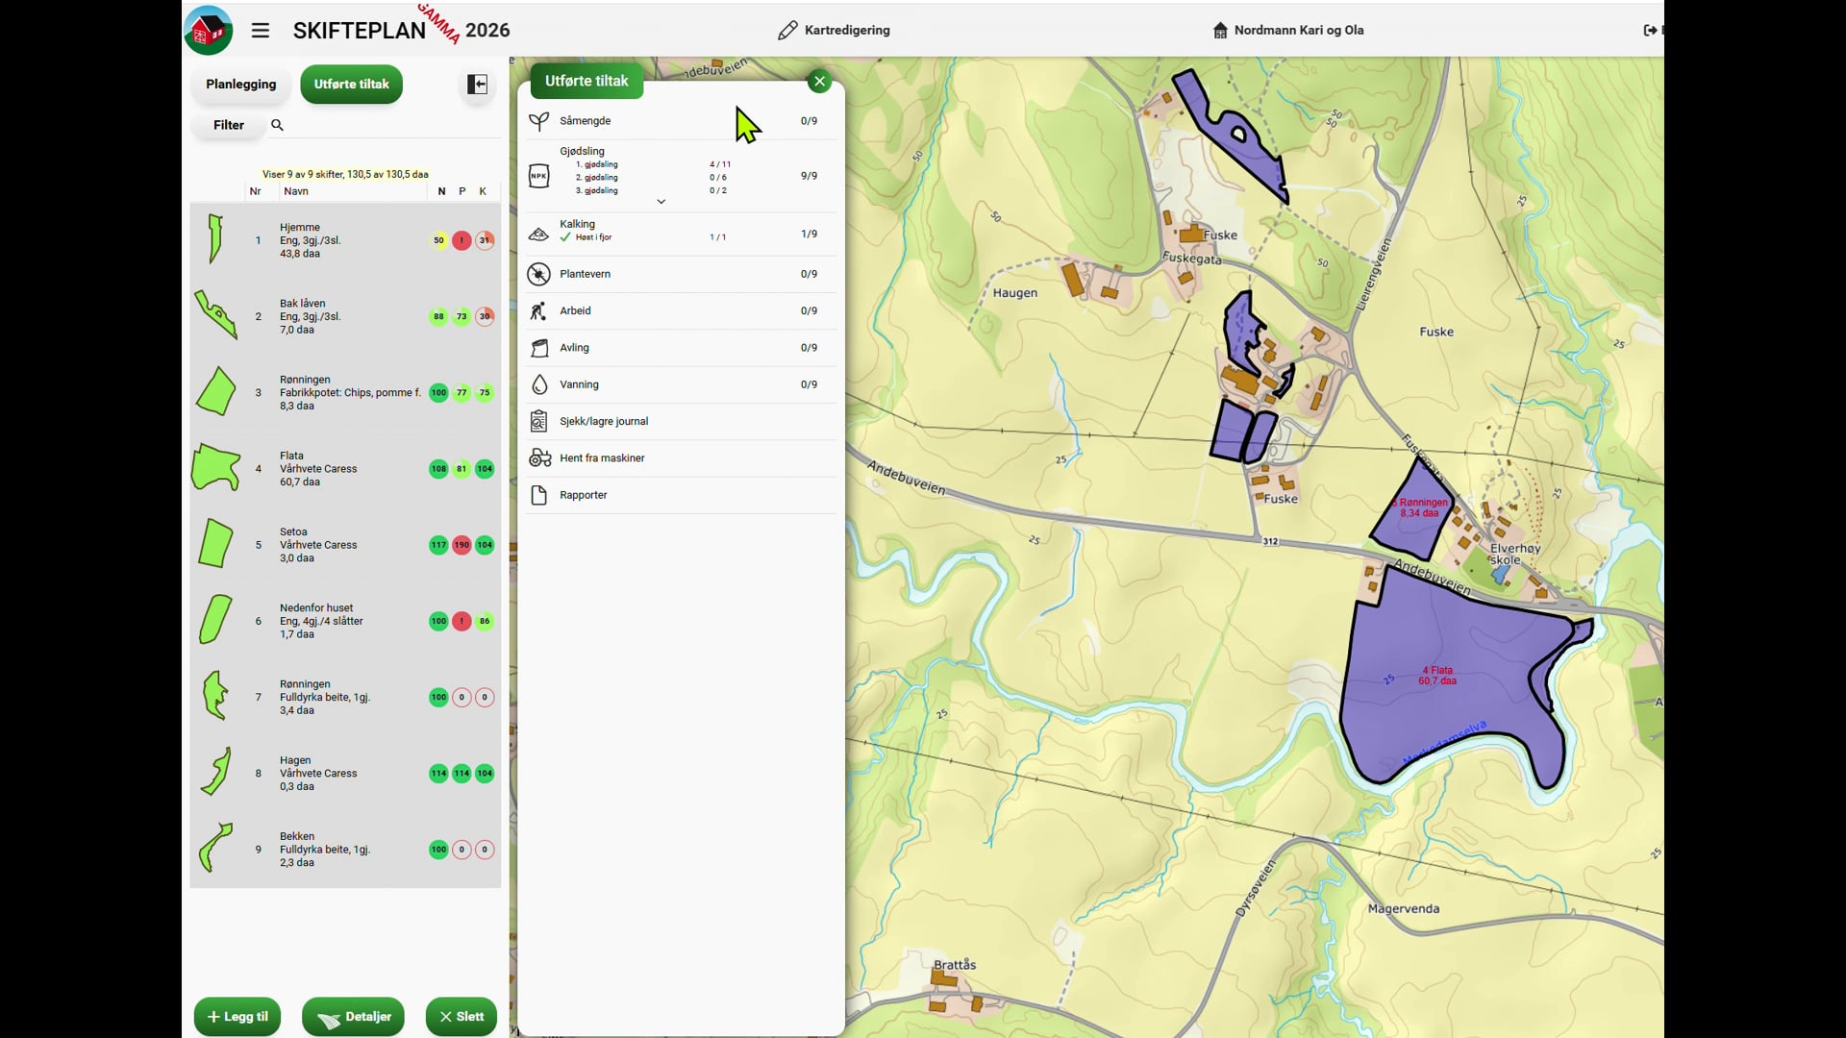The height and width of the screenshot is (1038, 1846).
Task: Select the Setoa Vårhvete Caress row
Action: coord(345,545)
